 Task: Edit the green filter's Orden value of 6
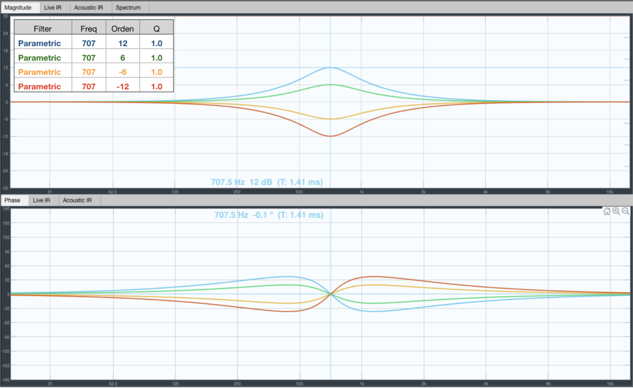(x=123, y=57)
